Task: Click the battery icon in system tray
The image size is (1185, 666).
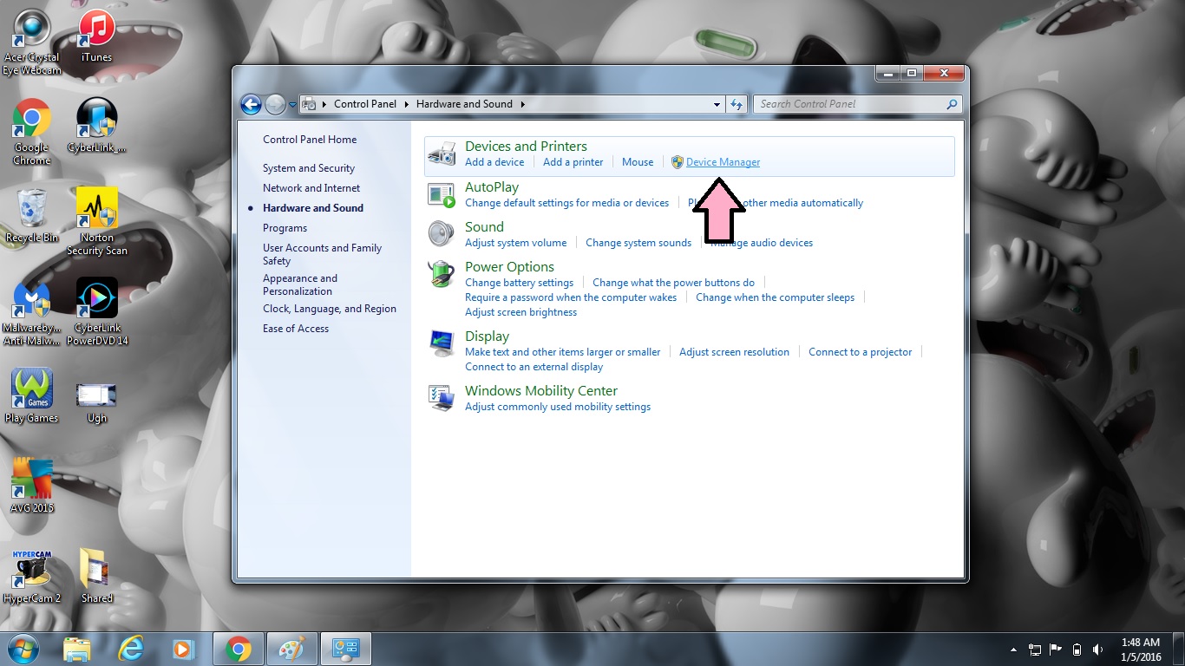Action: pyautogui.click(x=1077, y=650)
